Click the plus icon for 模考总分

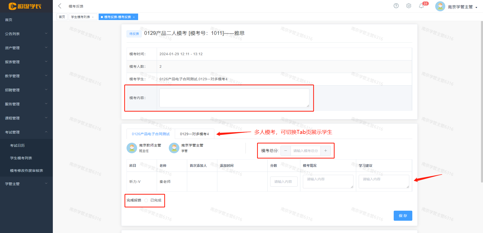[326, 151]
